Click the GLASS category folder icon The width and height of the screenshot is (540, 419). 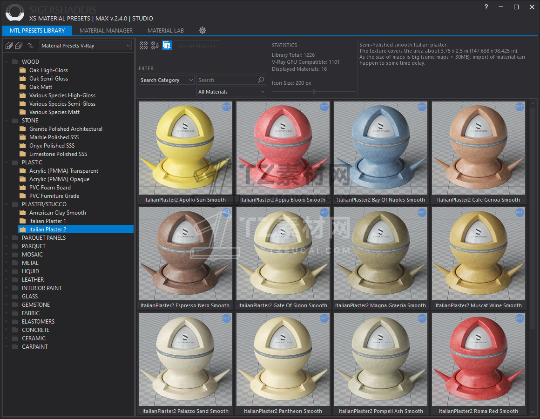pyautogui.click(x=15, y=297)
